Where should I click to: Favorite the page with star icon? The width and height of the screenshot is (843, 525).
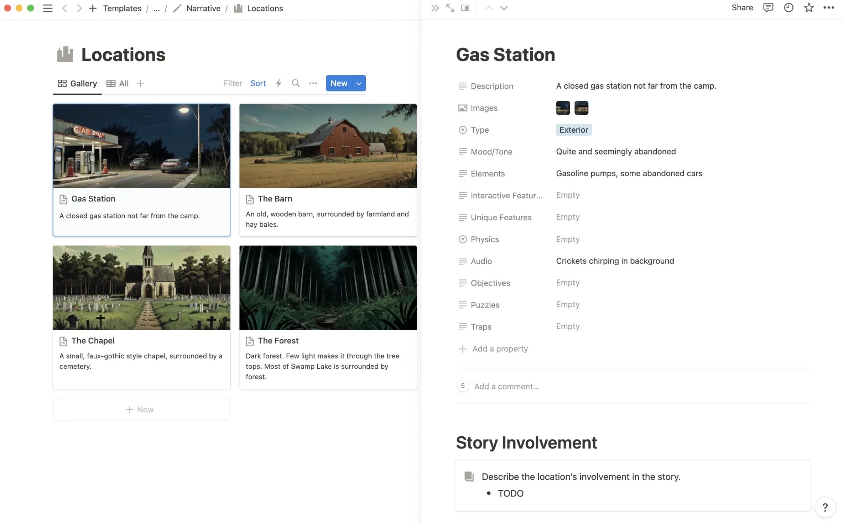click(808, 8)
